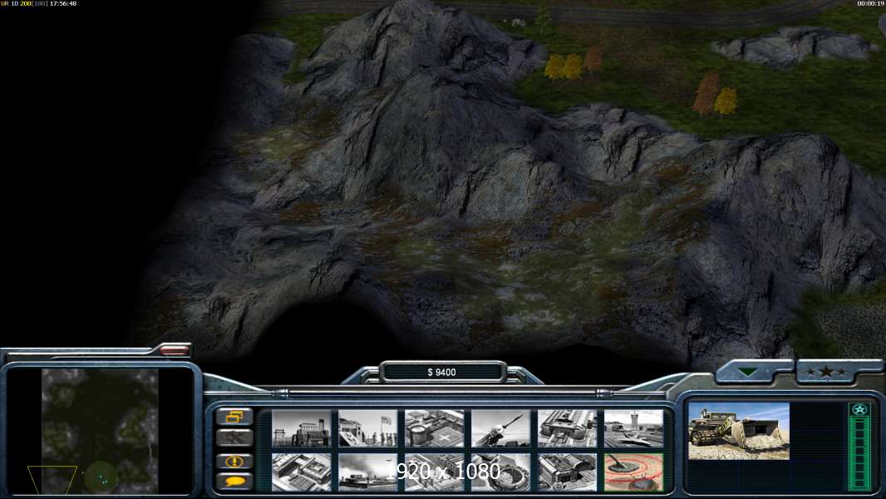Click the dozer unit portrait

pyautogui.click(x=739, y=431)
